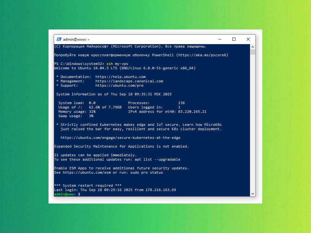
Task: Click the PowerShell icon in title bar
Action: pos(59,39)
